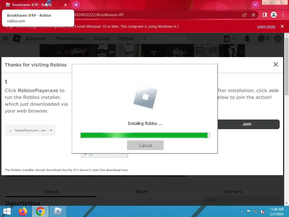The height and width of the screenshot is (217, 289).
Task: Open Roblox settings gear
Action: tap(278, 38)
